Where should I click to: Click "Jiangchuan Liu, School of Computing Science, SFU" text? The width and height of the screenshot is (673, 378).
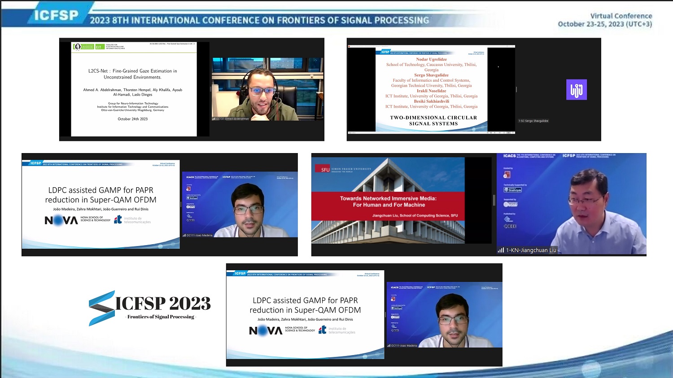click(x=415, y=215)
